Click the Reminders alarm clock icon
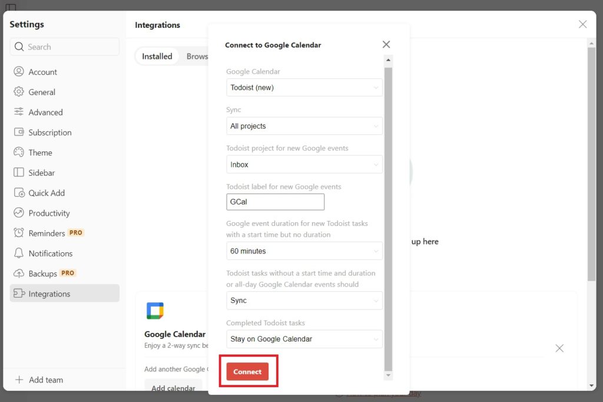603x402 pixels. coord(18,233)
